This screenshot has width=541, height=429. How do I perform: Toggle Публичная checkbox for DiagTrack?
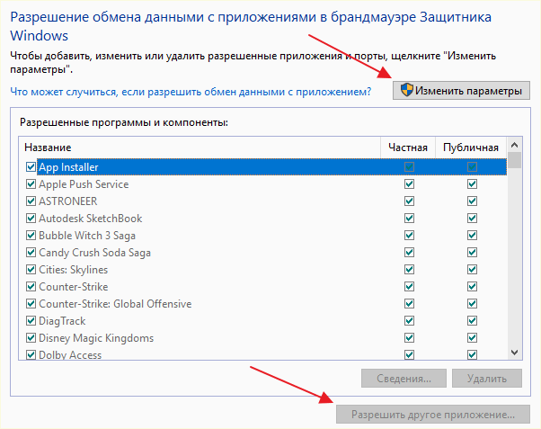click(472, 321)
